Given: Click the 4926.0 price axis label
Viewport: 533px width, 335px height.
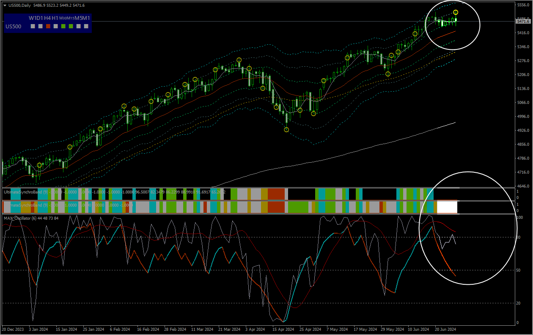Looking at the screenshot, I should pos(523,131).
